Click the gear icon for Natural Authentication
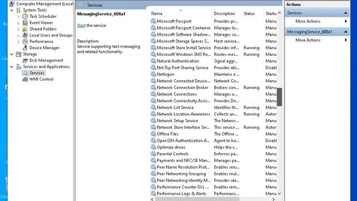The height and width of the screenshot is (201, 357). click(x=153, y=61)
